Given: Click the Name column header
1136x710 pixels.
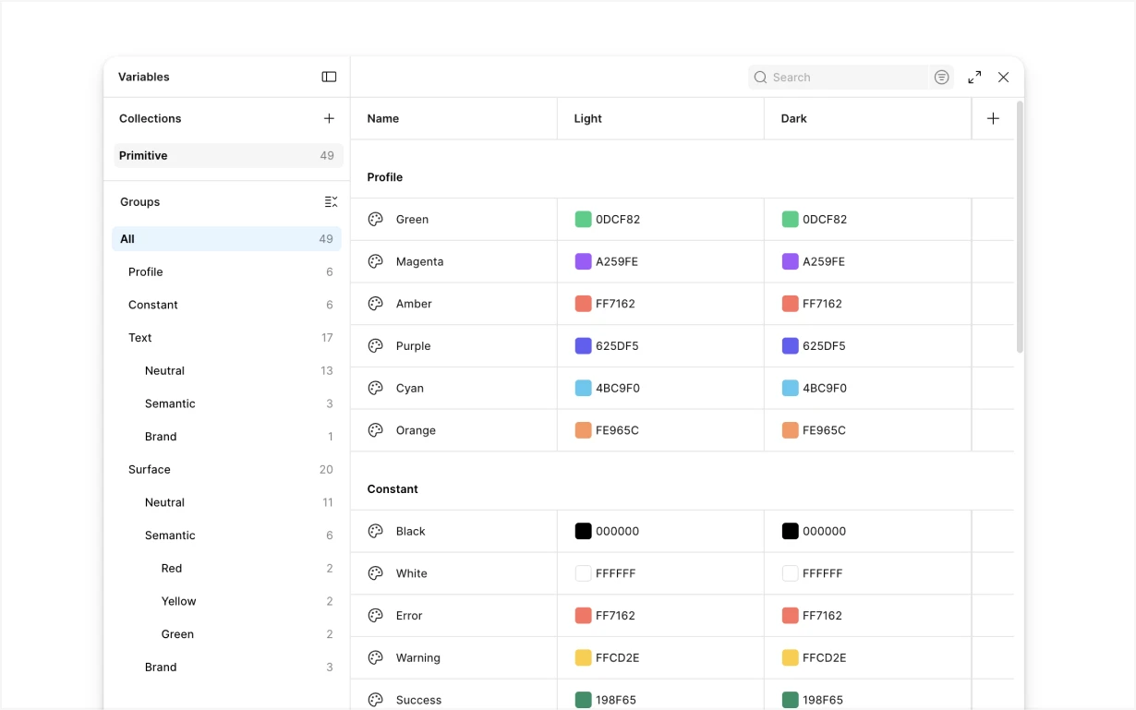Looking at the screenshot, I should pyautogui.click(x=383, y=118).
